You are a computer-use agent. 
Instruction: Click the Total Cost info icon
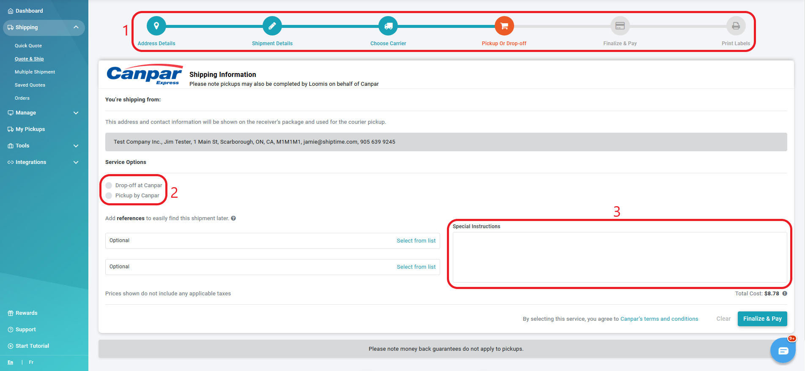[785, 294]
